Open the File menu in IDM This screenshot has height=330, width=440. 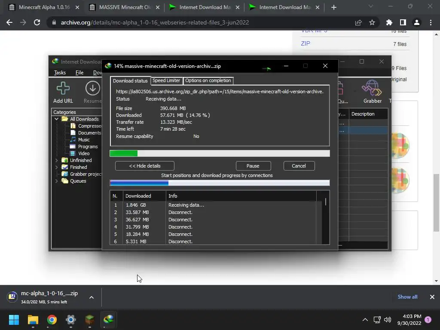pos(79,73)
